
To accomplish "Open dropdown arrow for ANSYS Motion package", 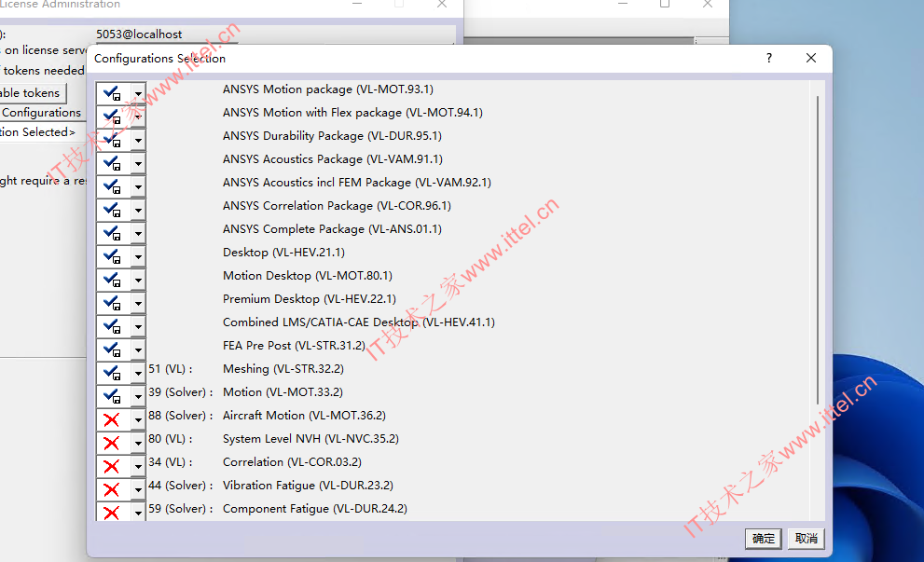I will 138,93.
